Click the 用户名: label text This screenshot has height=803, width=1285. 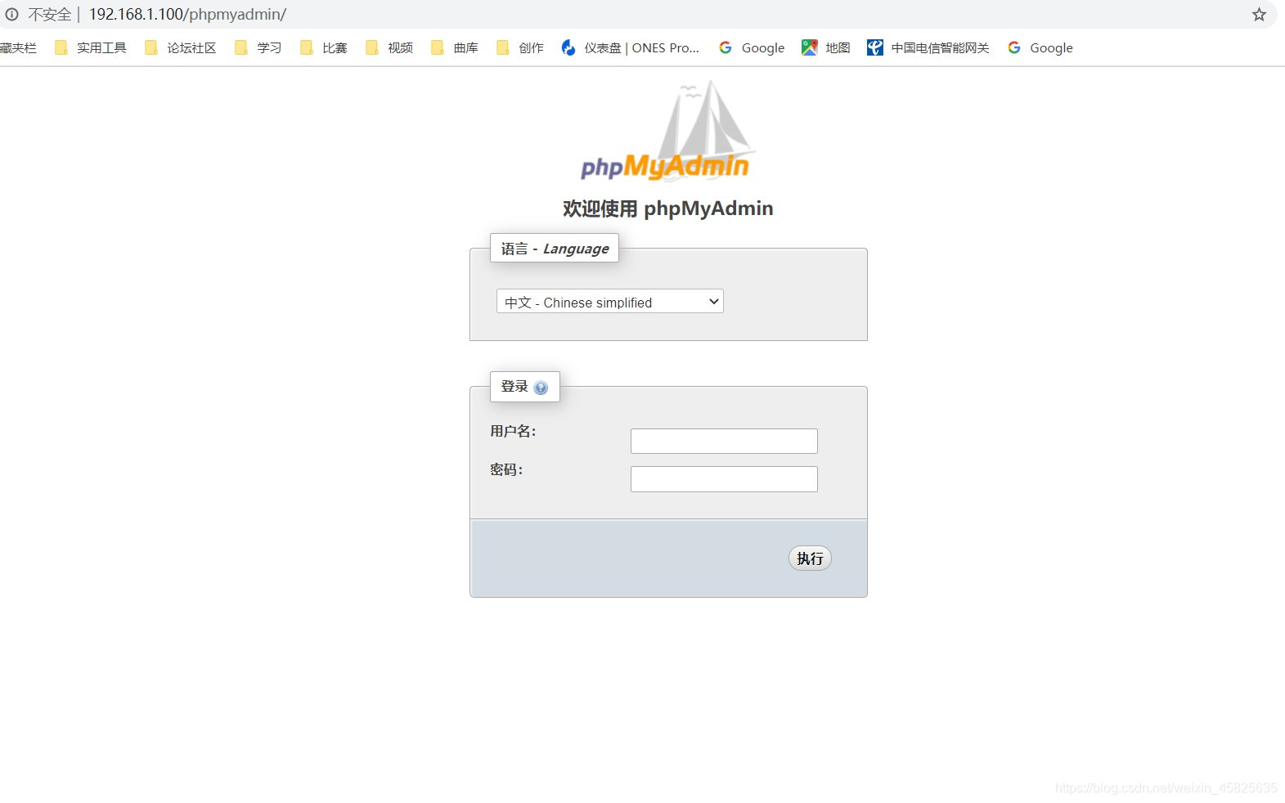(x=513, y=431)
